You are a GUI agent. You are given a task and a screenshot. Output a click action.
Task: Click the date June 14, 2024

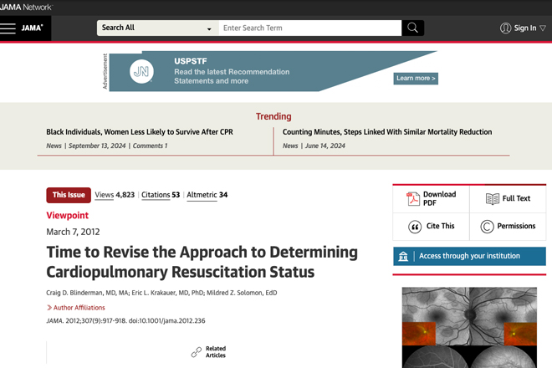[x=325, y=146]
